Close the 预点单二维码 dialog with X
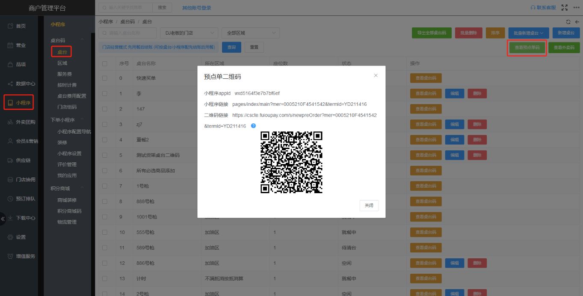The width and height of the screenshot is (583, 296). (x=376, y=75)
